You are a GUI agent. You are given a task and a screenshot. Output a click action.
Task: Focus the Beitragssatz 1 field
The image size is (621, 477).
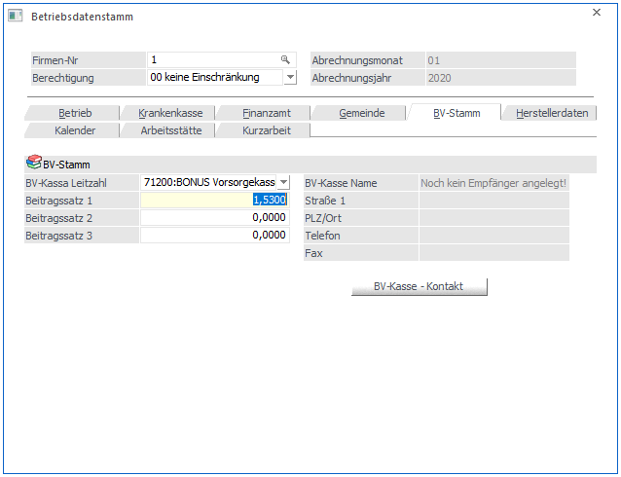click(x=214, y=200)
